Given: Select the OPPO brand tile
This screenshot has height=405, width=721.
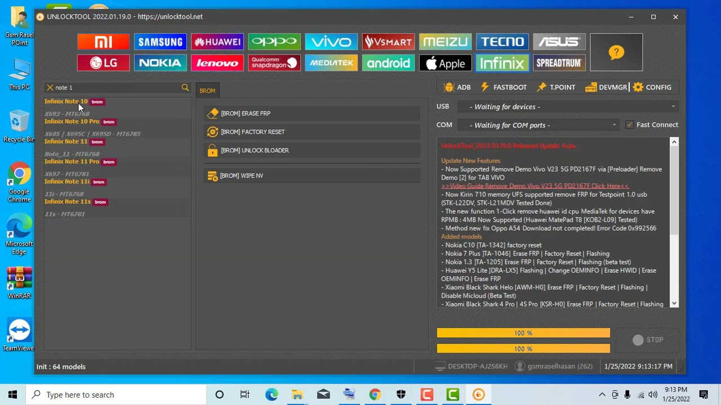Looking at the screenshot, I should click(x=274, y=42).
